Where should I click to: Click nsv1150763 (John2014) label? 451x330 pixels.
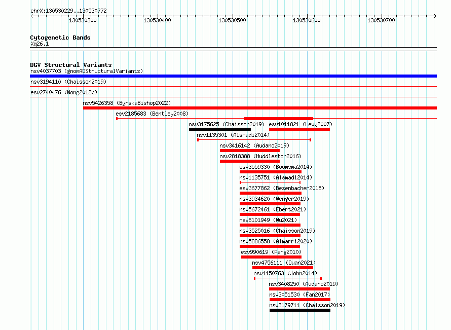click(285, 273)
